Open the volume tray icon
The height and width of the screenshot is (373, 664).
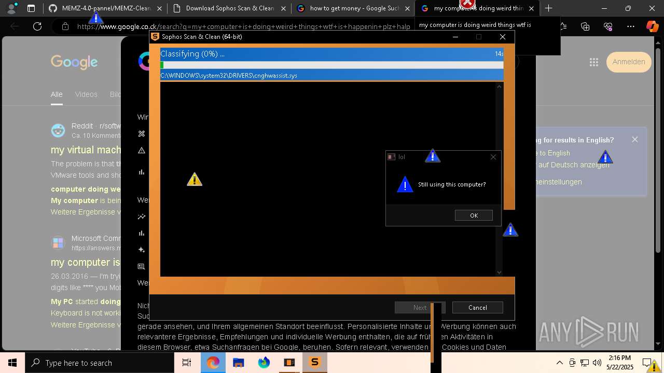pos(597,363)
